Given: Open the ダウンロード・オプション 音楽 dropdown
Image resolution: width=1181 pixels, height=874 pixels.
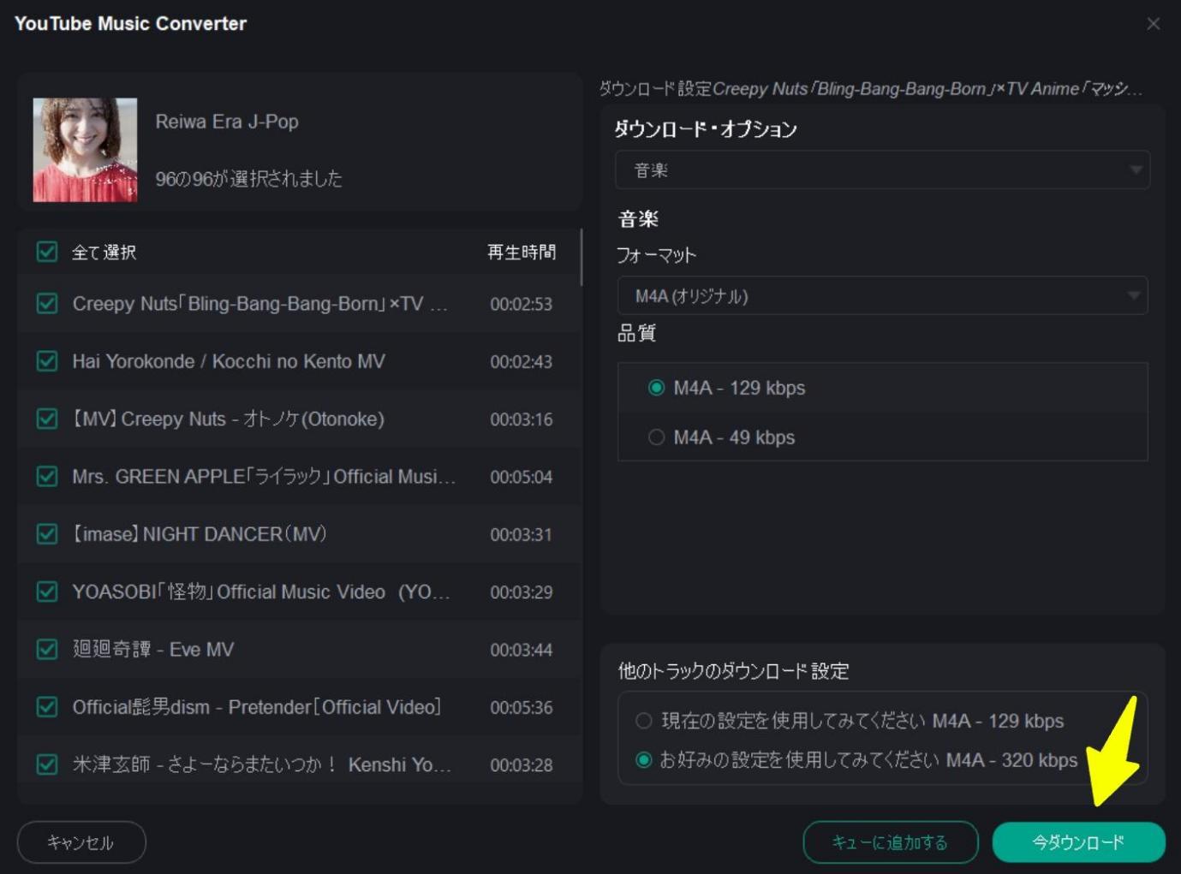Looking at the screenshot, I should 882,170.
